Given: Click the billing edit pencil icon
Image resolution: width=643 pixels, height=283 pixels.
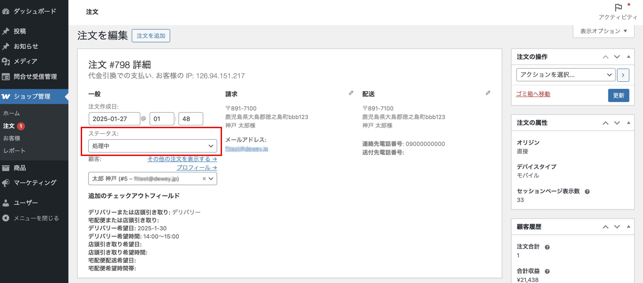Looking at the screenshot, I should (x=351, y=93).
